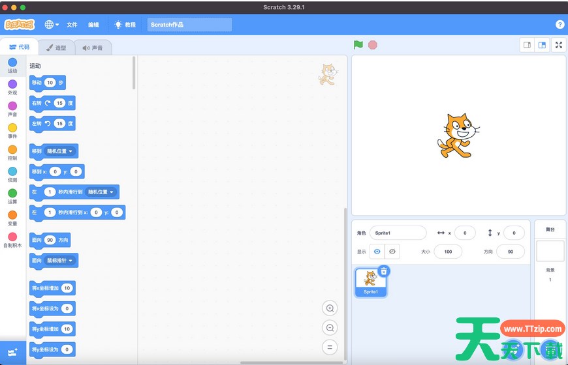
Task: Open the add extension button
Action: pyautogui.click(x=12, y=352)
